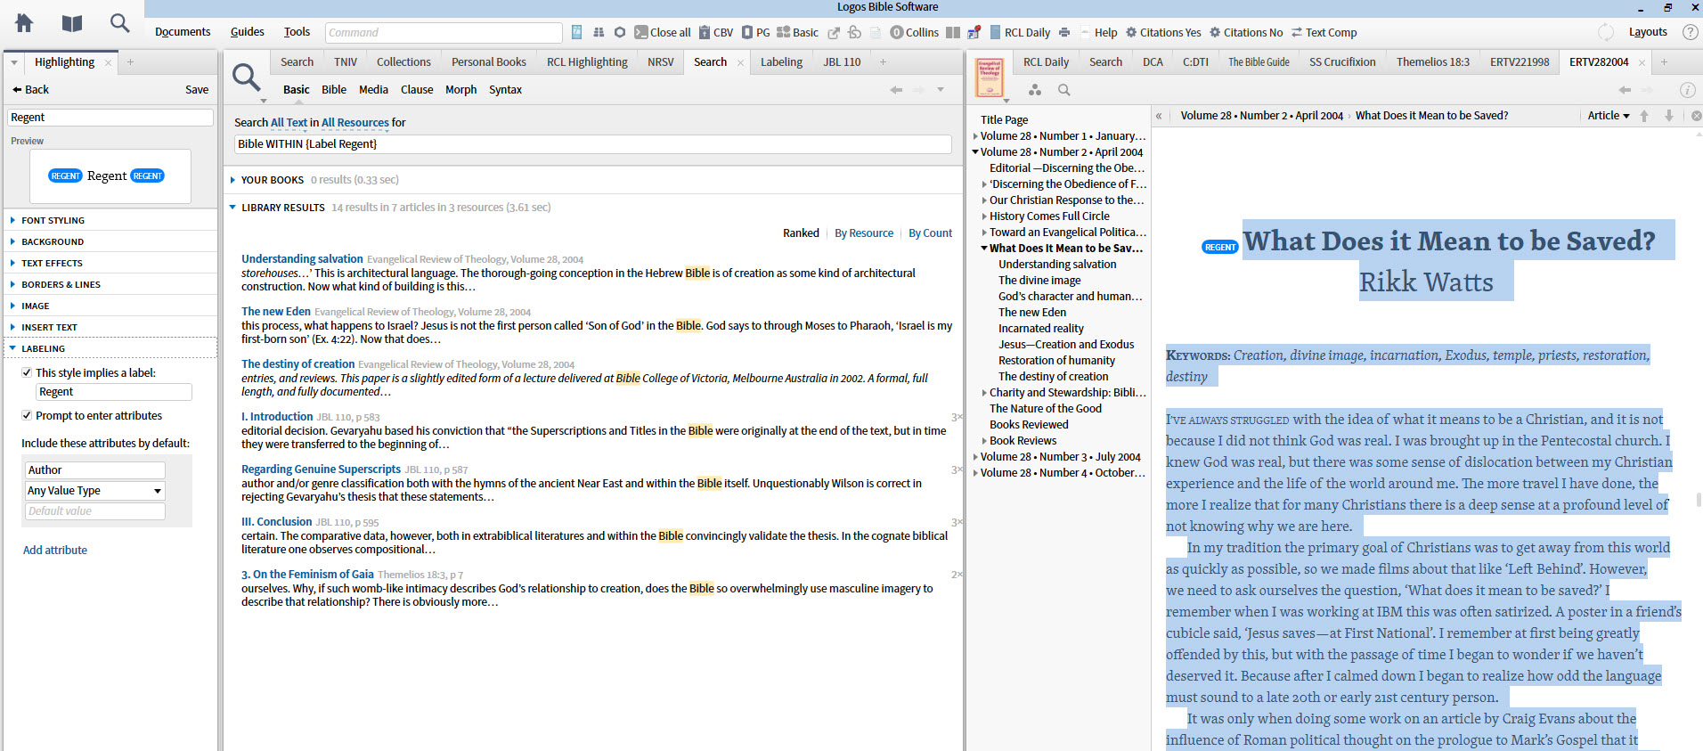1703x751 pixels.
Task: Run the Citations No gear shortcut
Action: (1246, 32)
